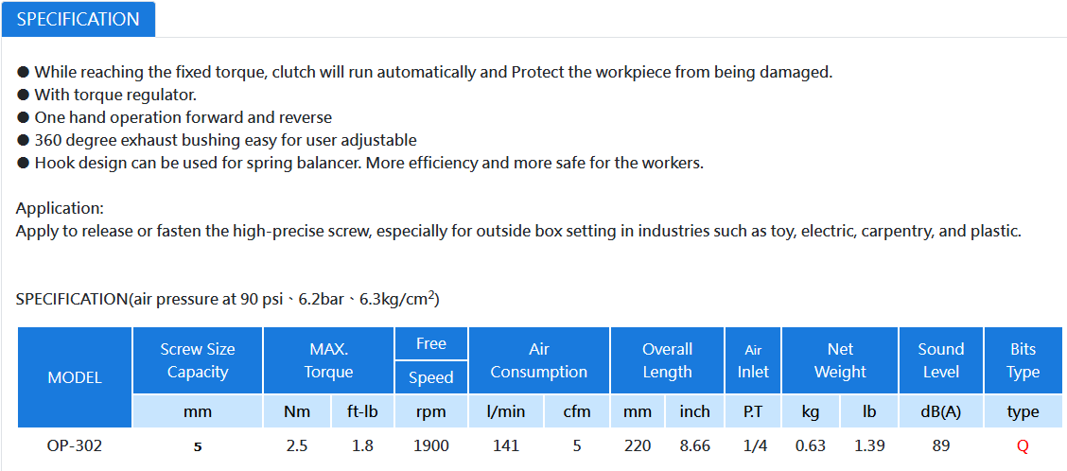Screen dimensions: 1067x471
Task: Click the red Q bits type
Action: coord(1023,447)
